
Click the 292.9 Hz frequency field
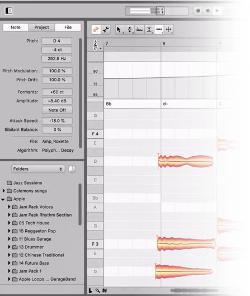[56, 59]
